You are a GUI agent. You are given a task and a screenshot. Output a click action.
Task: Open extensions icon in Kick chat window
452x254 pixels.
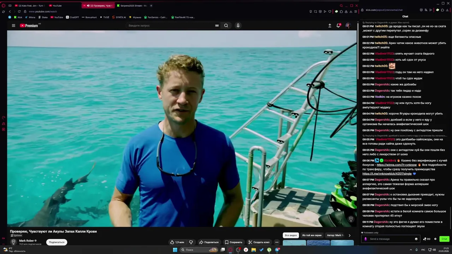442,10
